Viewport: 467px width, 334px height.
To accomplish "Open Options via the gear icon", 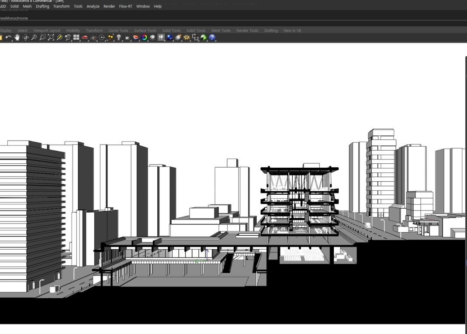I will [x=187, y=38].
